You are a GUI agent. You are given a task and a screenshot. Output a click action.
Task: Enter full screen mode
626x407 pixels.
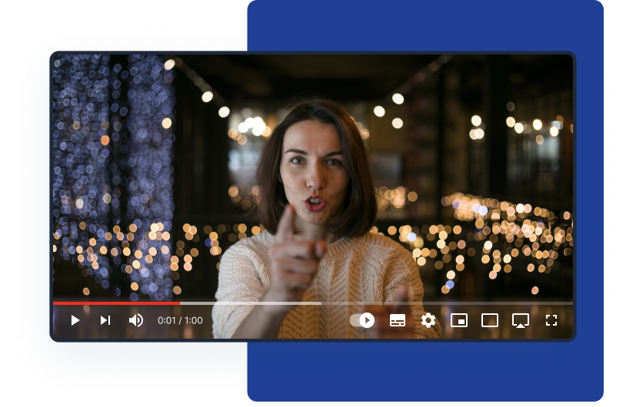click(x=551, y=320)
